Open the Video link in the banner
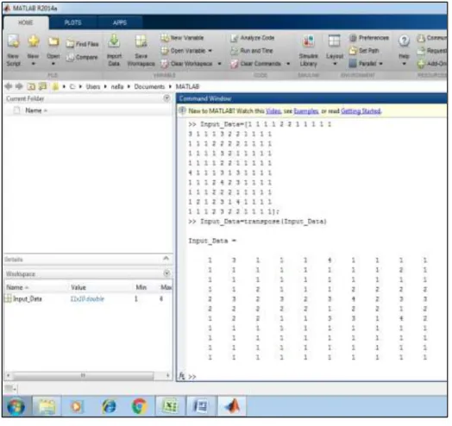 (273, 111)
